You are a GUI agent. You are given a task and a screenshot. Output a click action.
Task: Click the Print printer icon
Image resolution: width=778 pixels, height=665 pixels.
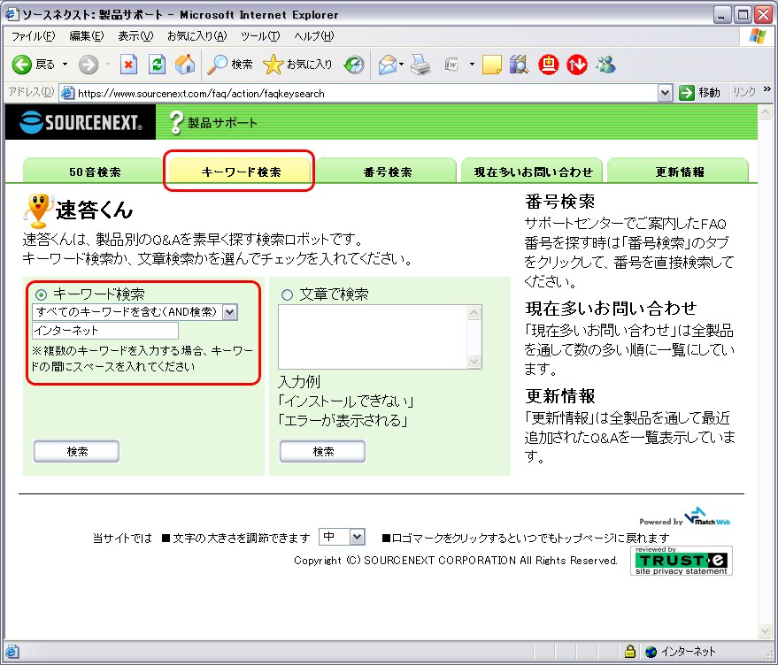(x=420, y=65)
